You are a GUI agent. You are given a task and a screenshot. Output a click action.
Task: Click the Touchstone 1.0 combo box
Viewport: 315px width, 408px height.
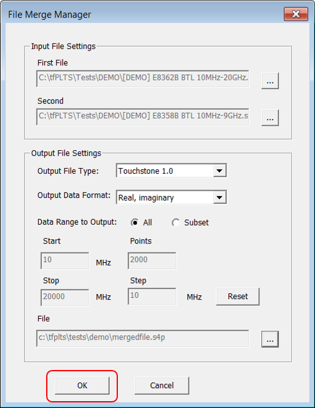point(171,171)
